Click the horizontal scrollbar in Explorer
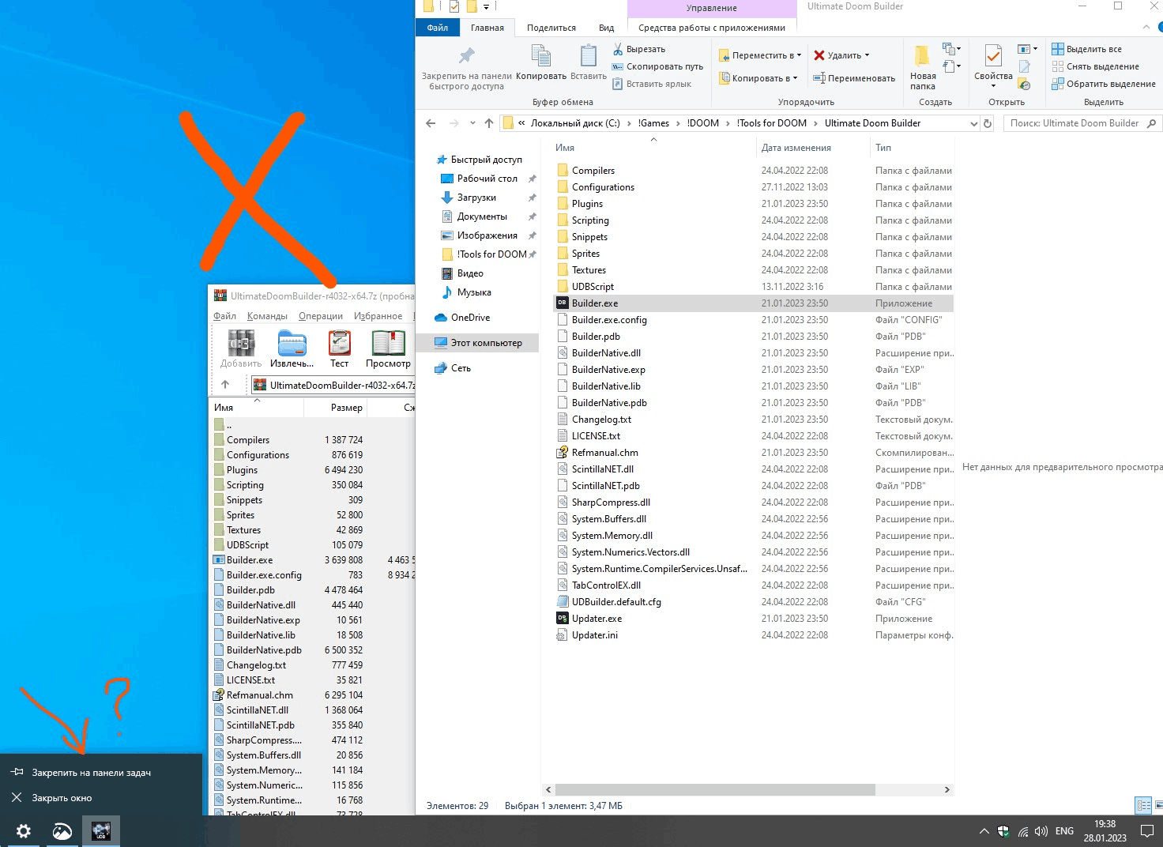 (x=715, y=789)
